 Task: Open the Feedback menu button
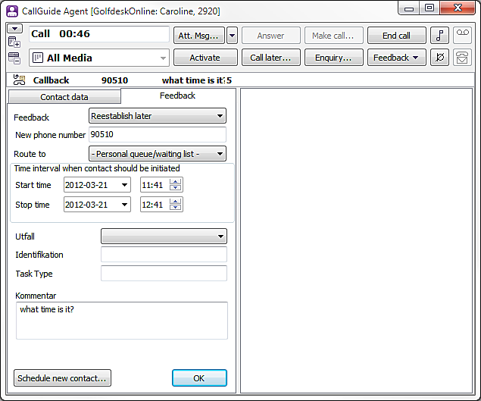396,58
